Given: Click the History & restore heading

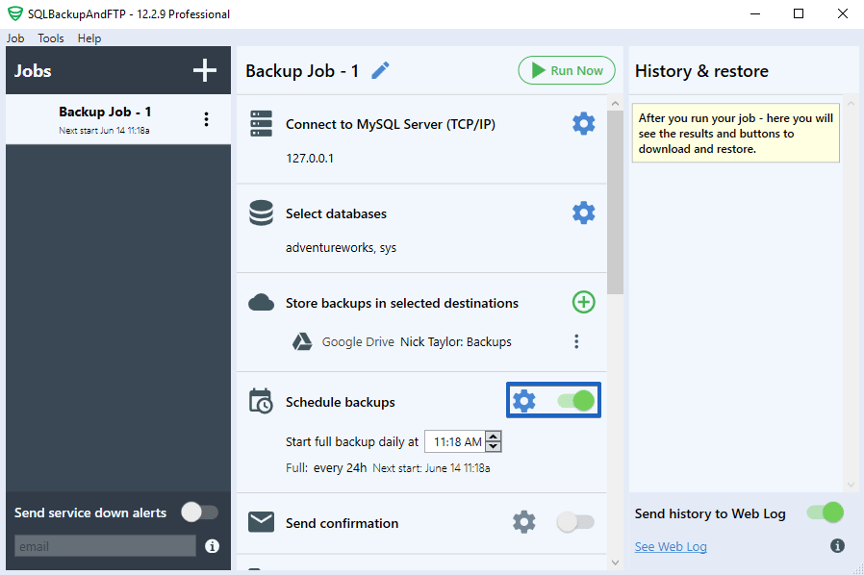Looking at the screenshot, I should click(x=701, y=71).
